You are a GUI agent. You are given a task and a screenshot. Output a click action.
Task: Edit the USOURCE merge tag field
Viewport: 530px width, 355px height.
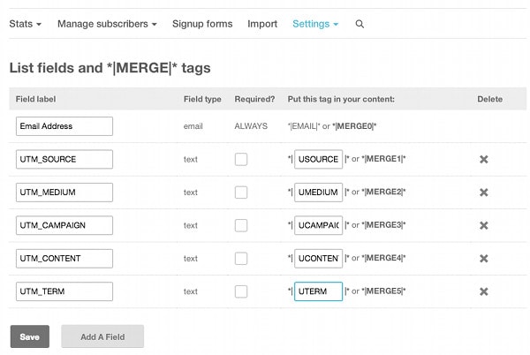318,159
